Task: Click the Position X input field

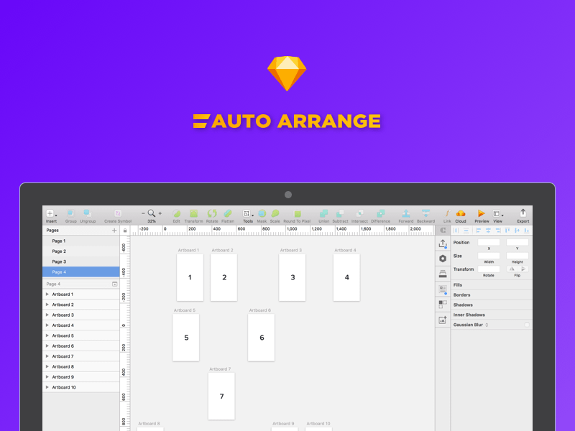Action: click(x=489, y=242)
